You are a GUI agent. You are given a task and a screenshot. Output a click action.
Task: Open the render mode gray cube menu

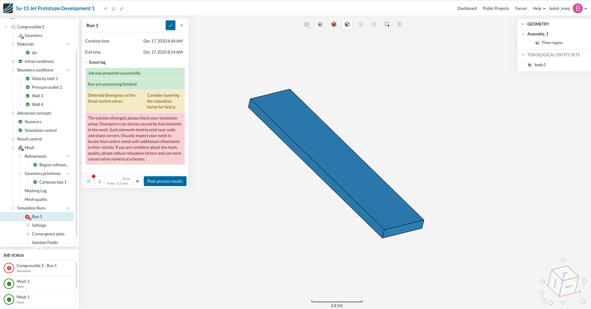320,24
